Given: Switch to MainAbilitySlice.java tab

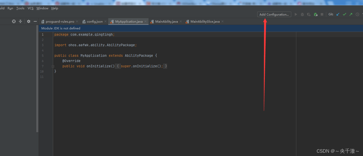Looking at the screenshot, I should pos(205,22).
